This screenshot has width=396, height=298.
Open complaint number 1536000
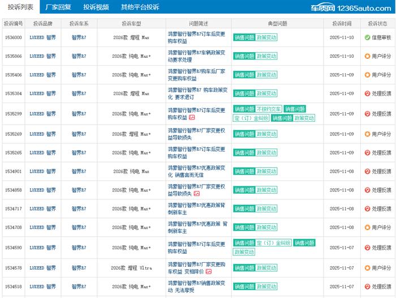click(x=13, y=37)
